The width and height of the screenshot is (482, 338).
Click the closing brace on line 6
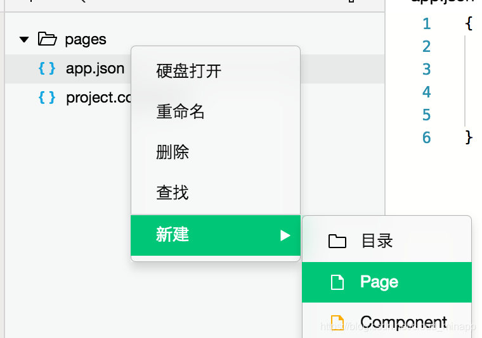pyautogui.click(x=469, y=137)
